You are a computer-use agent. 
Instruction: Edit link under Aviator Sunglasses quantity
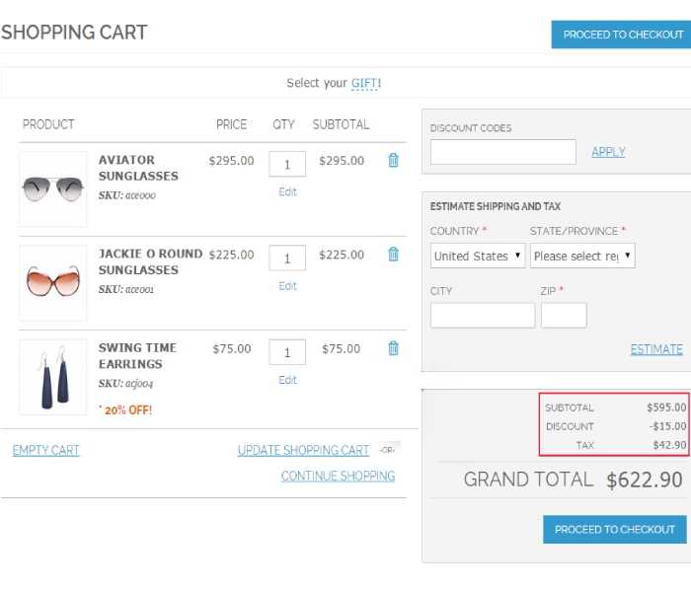287,191
